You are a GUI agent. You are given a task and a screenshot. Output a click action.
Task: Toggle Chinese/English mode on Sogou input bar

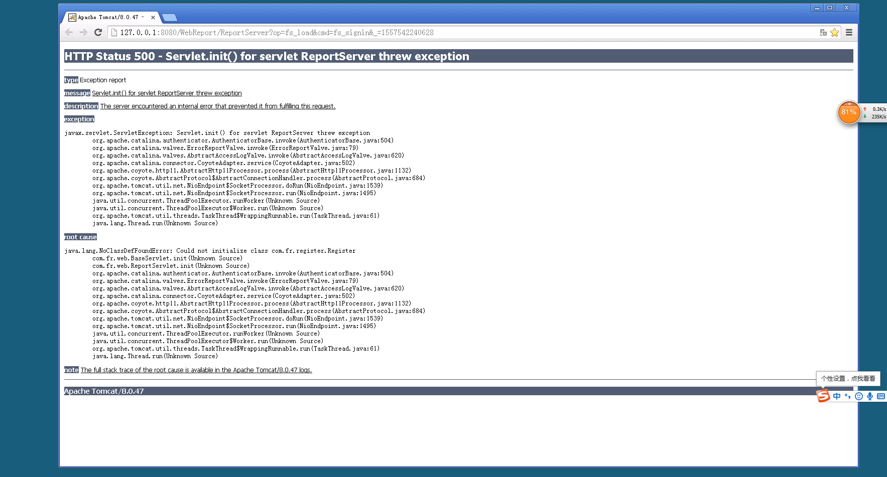837,396
